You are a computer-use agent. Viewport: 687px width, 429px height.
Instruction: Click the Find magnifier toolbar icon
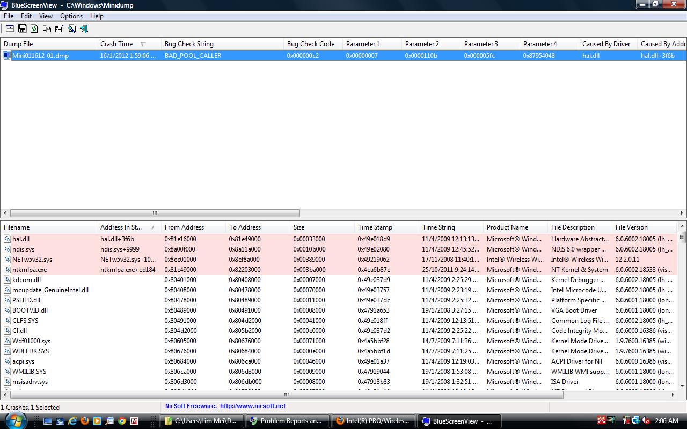click(71, 28)
